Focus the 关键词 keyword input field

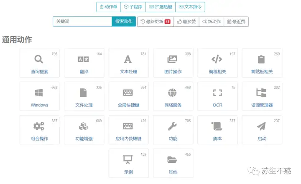[82, 21]
